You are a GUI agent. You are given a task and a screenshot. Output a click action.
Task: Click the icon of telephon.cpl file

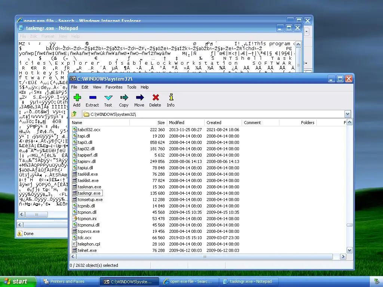point(74,244)
